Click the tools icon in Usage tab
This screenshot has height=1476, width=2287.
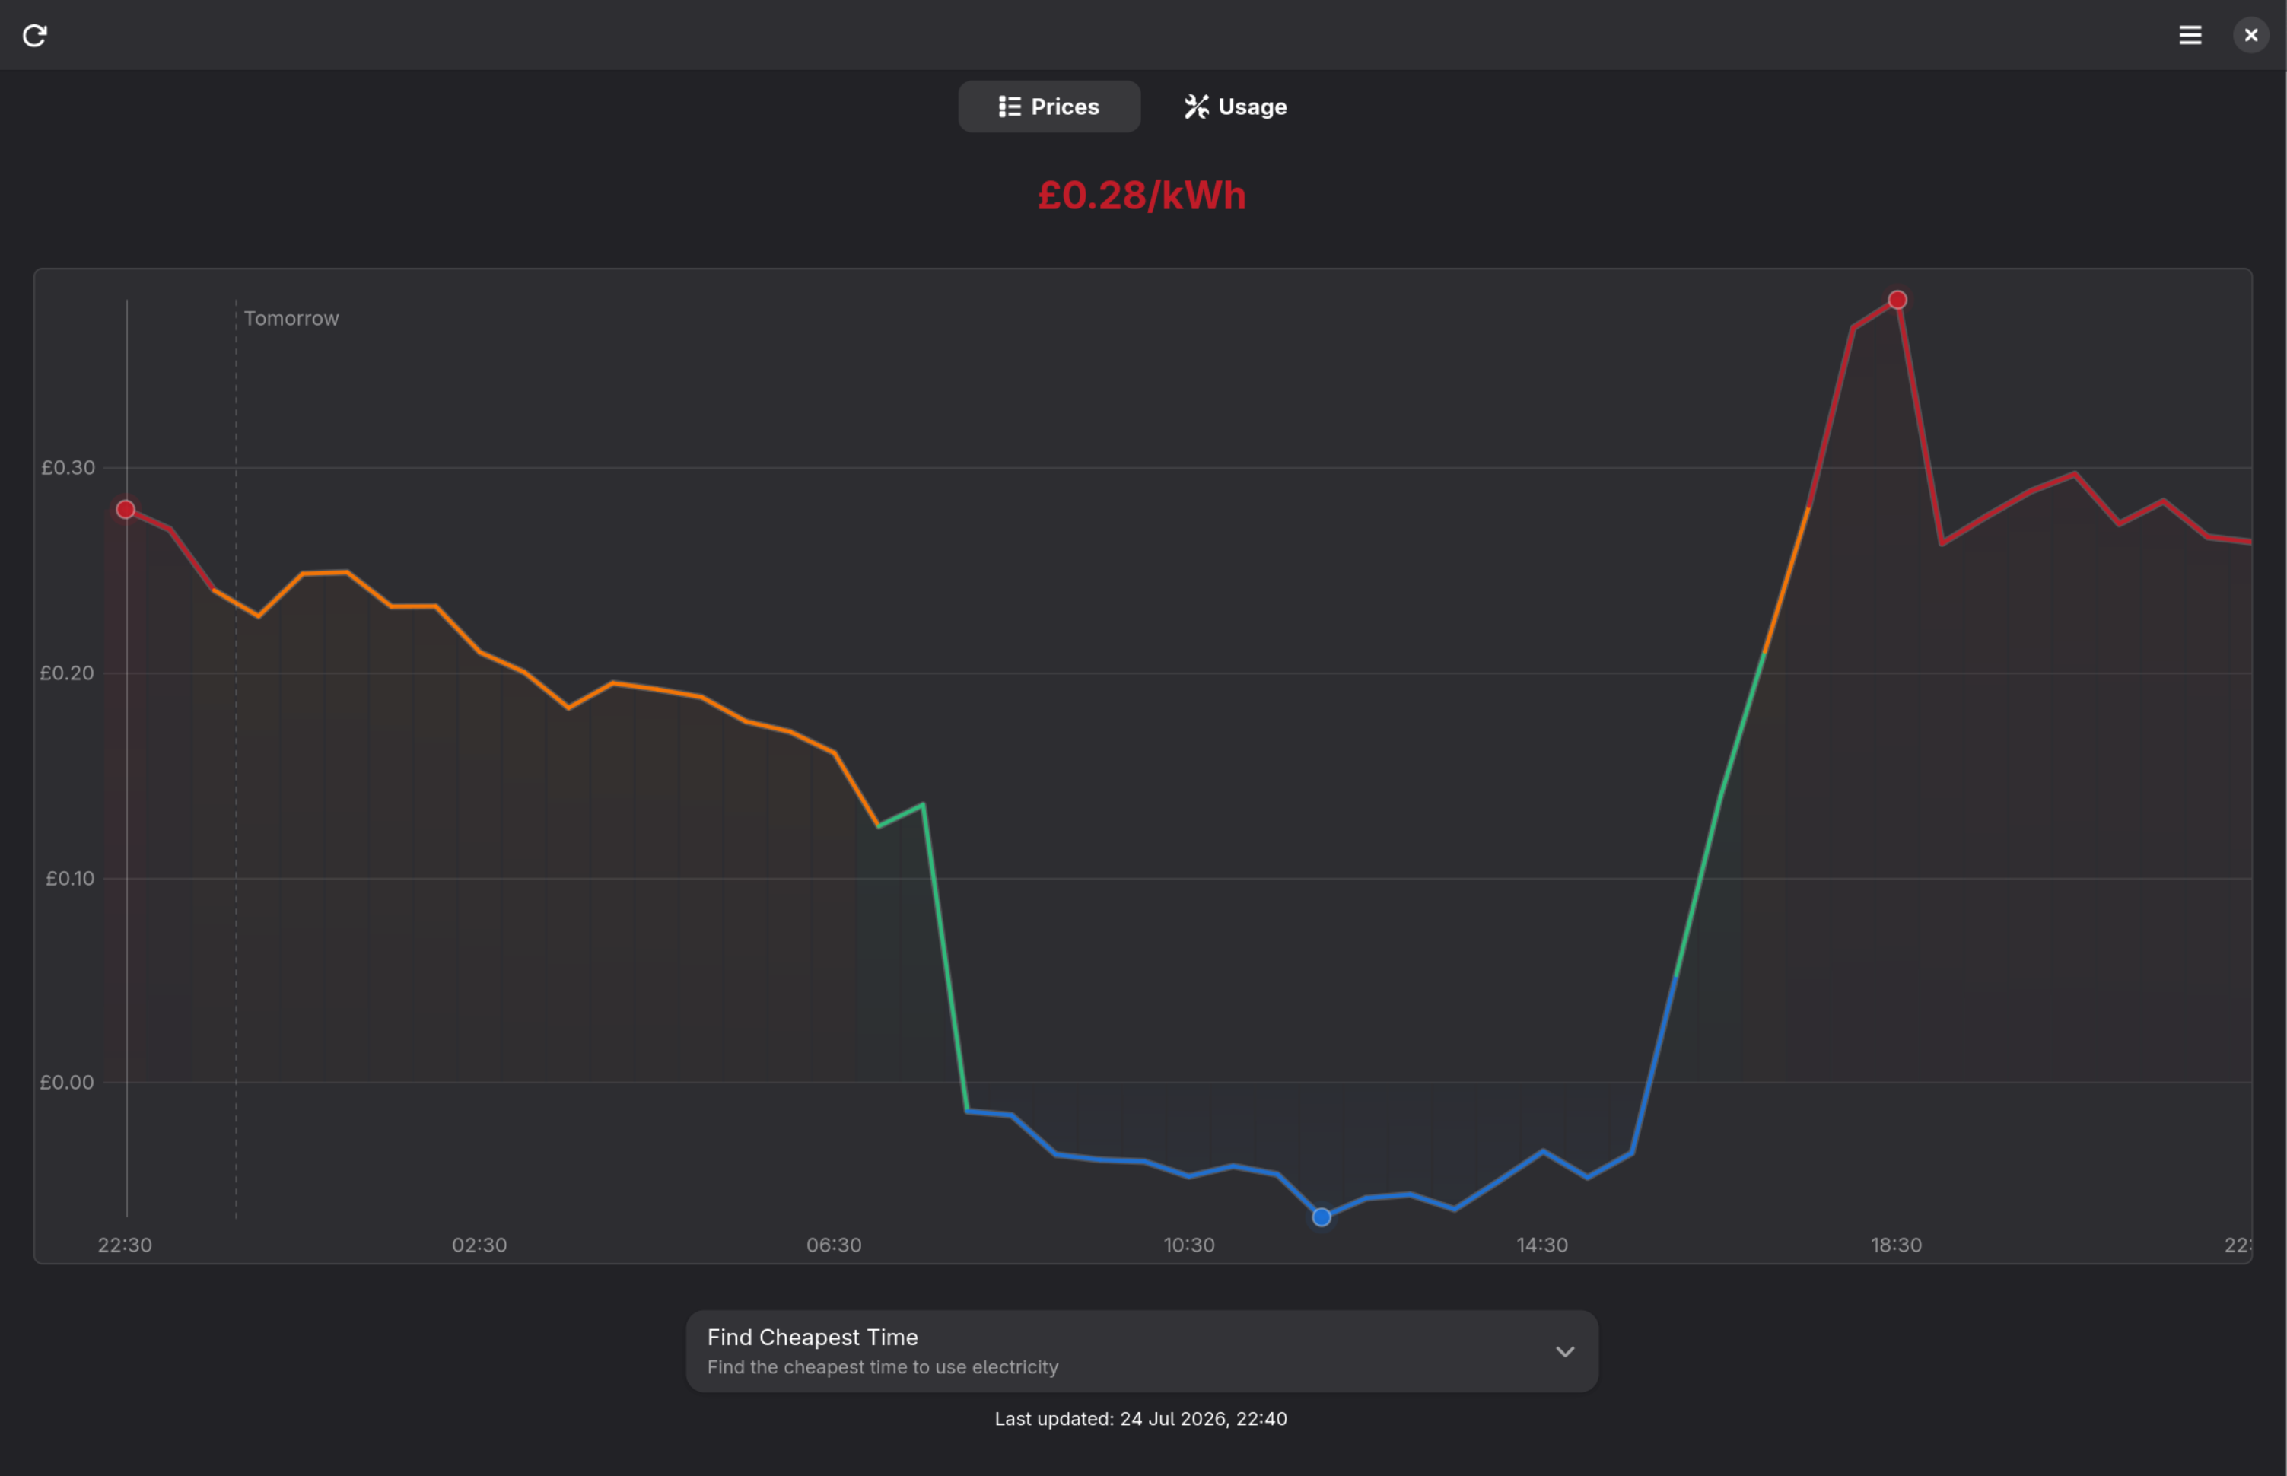pos(1196,107)
